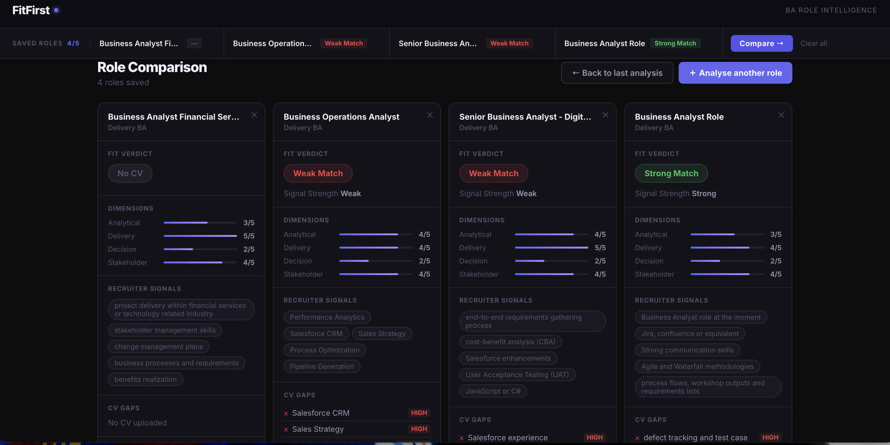Click the blue dot beside FitFirst
Screen dimensions: 890x445
[56, 10]
